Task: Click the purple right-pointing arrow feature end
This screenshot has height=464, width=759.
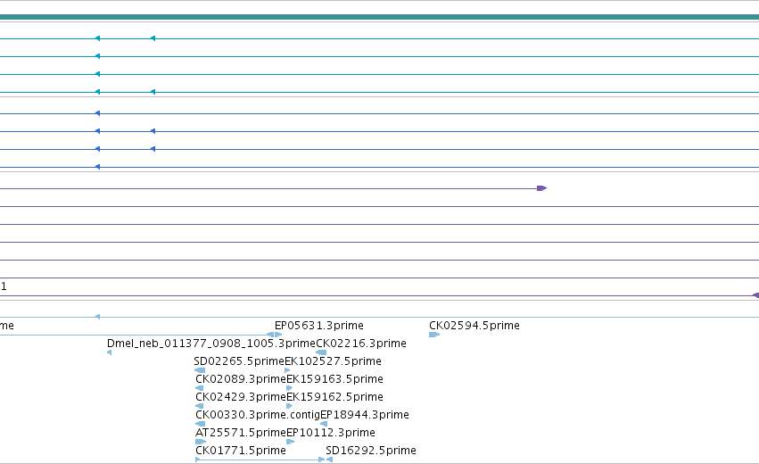Action: (542, 188)
